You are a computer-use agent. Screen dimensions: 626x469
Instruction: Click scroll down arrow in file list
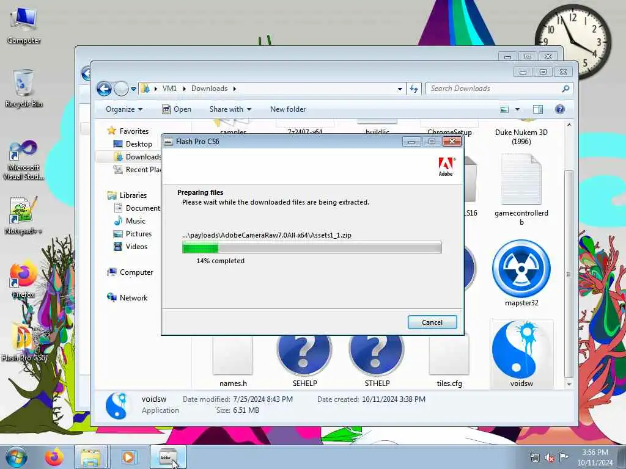(569, 384)
